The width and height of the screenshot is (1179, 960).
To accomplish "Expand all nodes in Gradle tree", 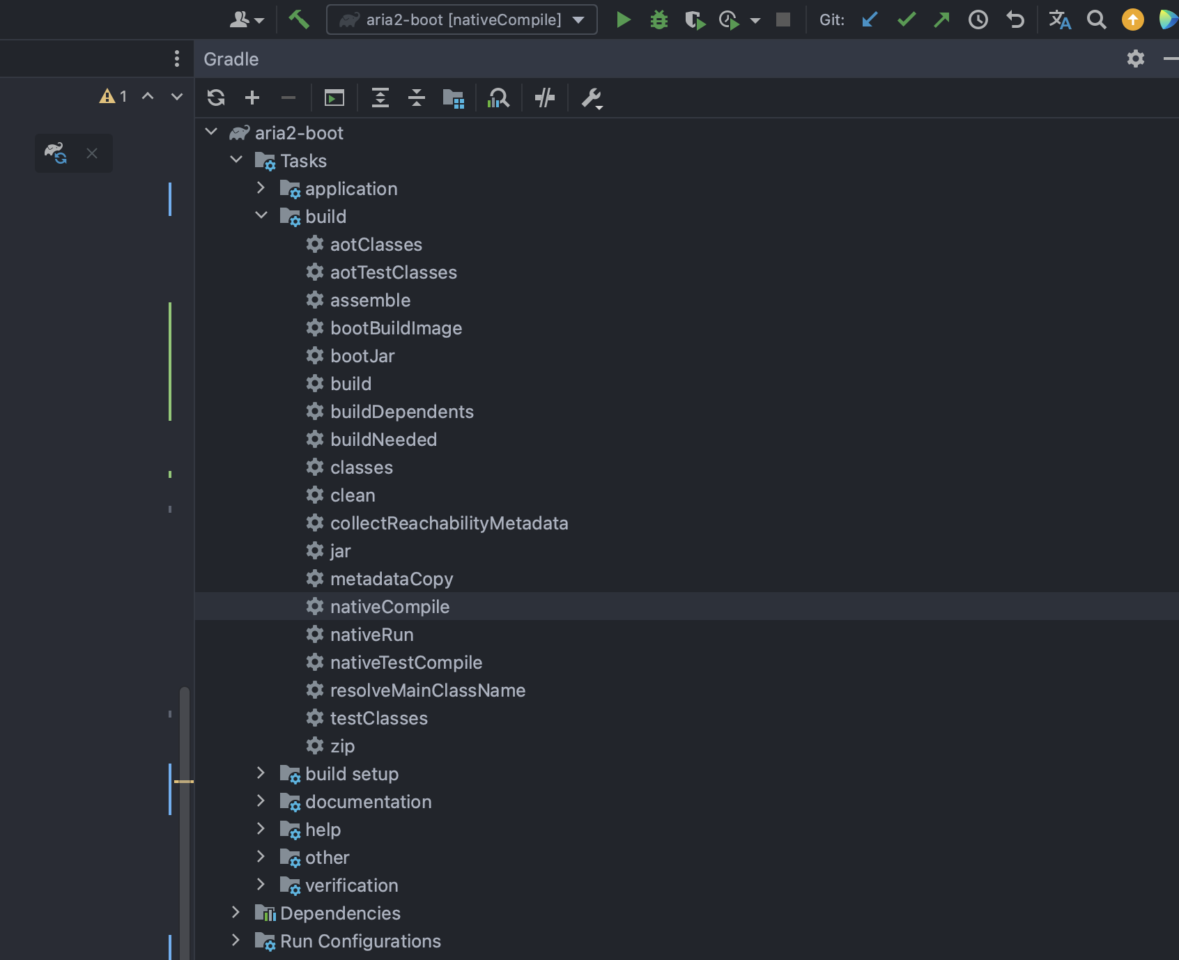I will 380,98.
